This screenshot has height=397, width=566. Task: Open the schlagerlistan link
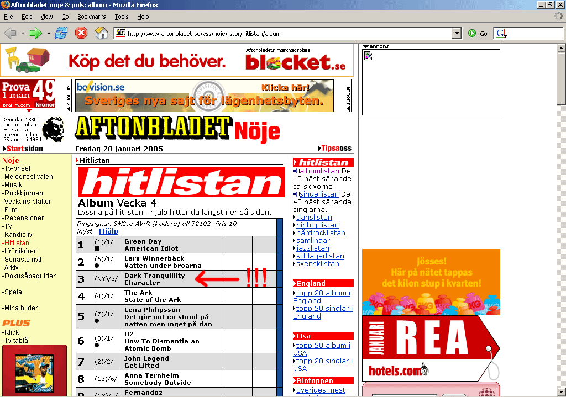pyautogui.click(x=320, y=256)
